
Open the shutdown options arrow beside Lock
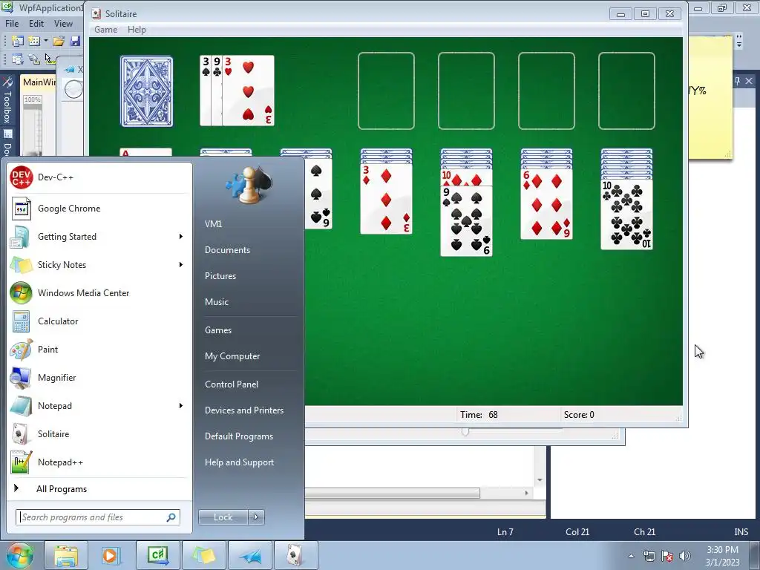pyautogui.click(x=256, y=517)
